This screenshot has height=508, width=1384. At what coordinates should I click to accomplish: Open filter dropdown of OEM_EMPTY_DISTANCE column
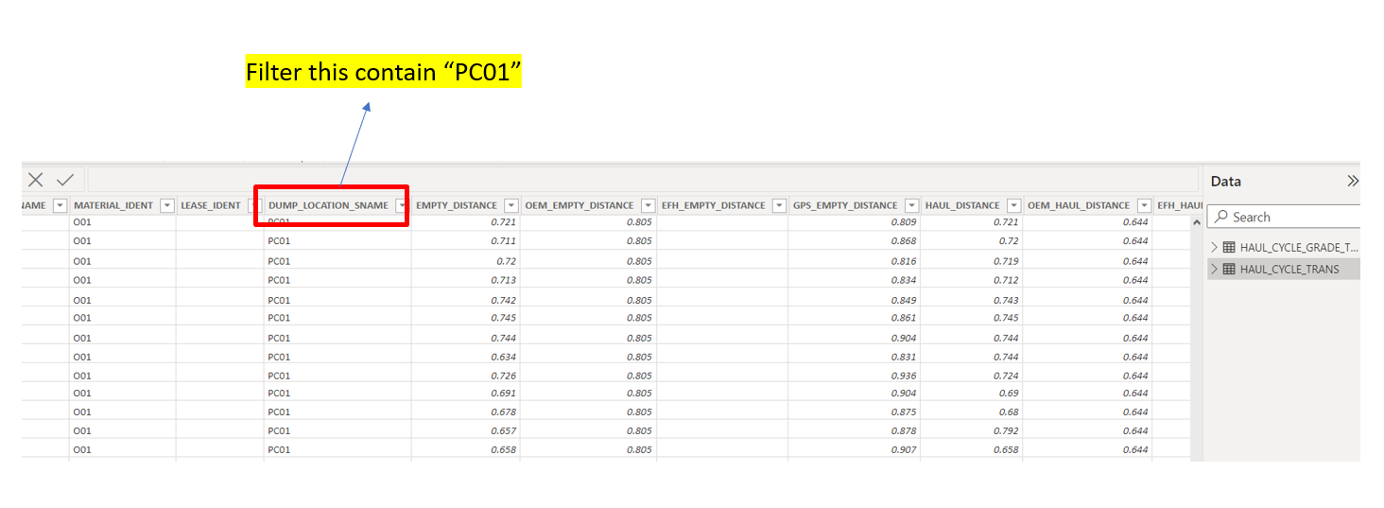[x=648, y=205]
